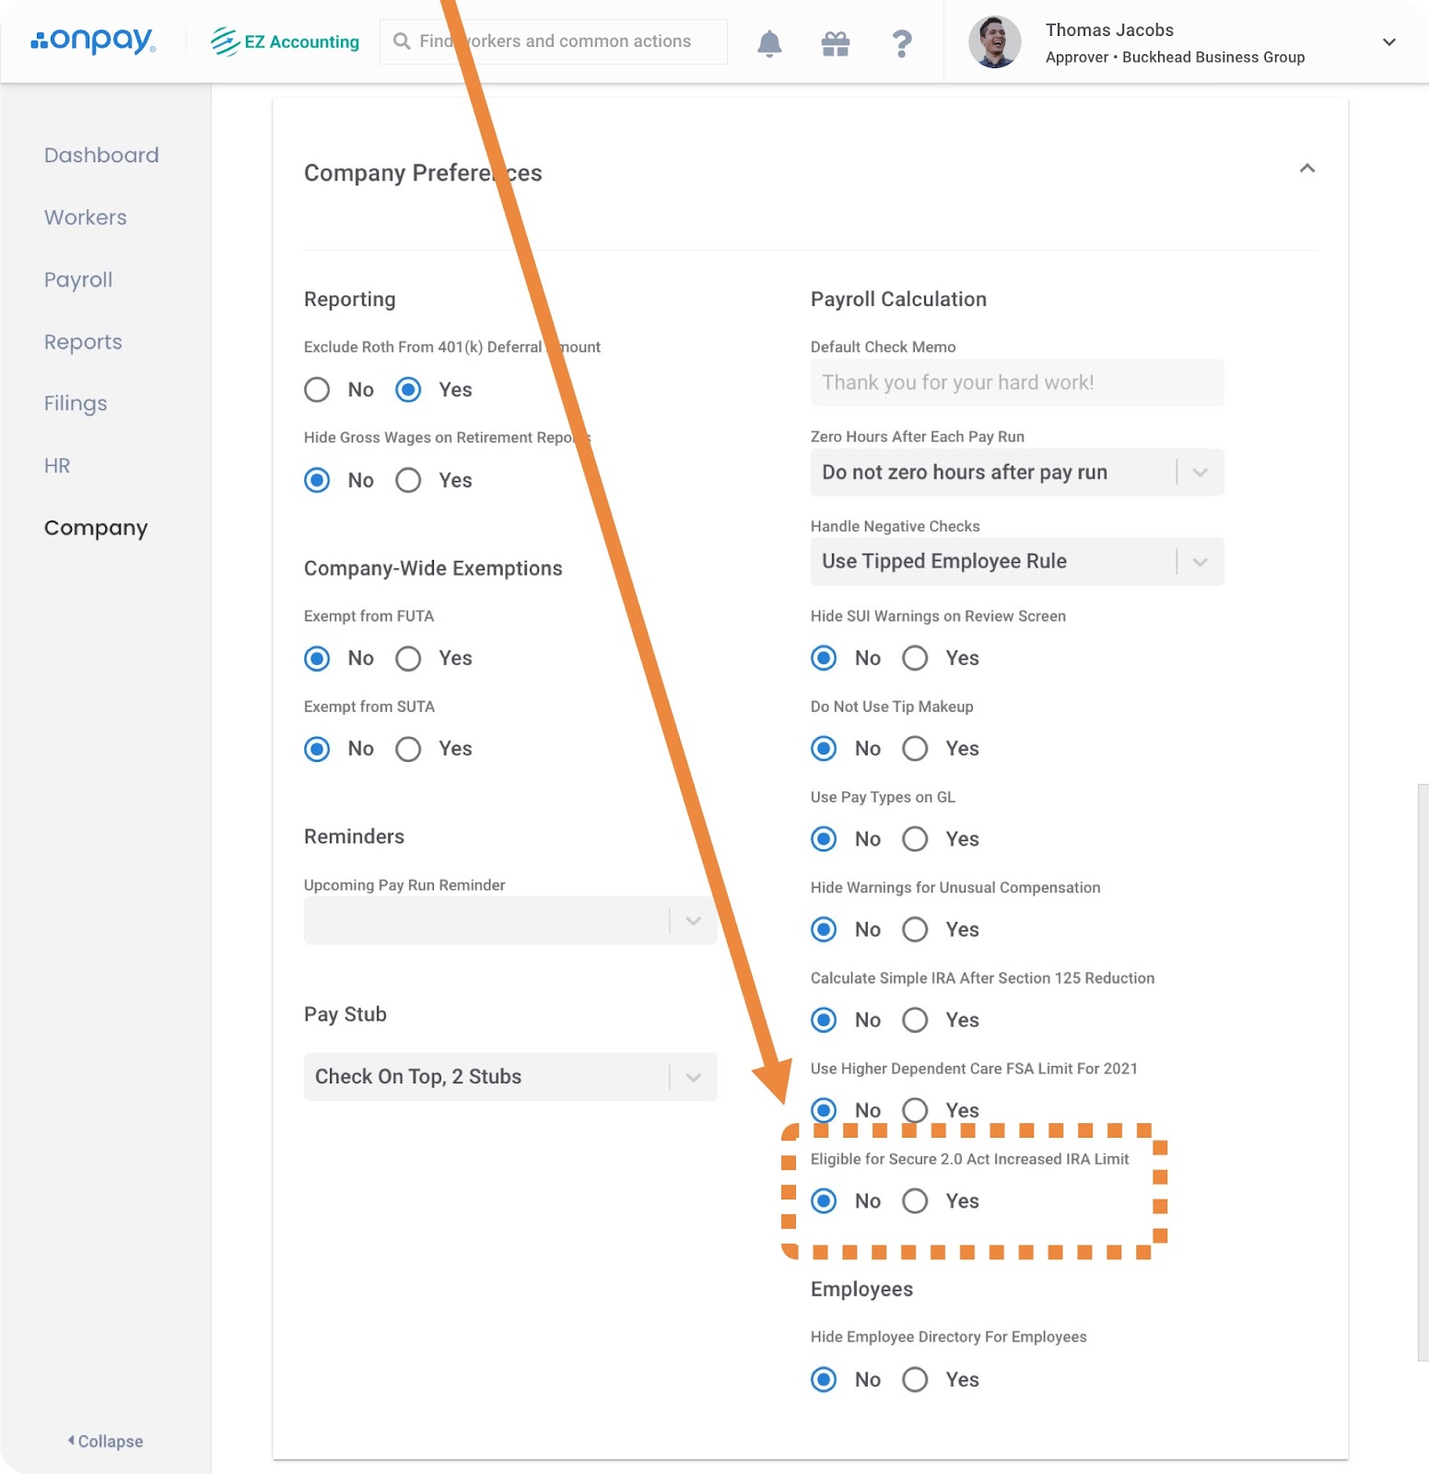Image resolution: width=1429 pixels, height=1474 pixels.
Task: Click the gift rewards icon
Action: pos(835,43)
